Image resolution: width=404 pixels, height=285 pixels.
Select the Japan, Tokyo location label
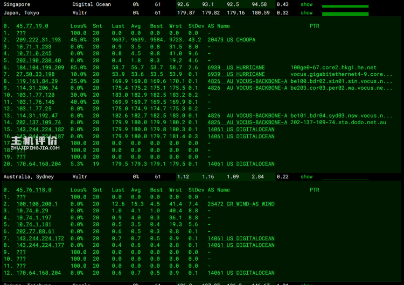[x=22, y=12]
